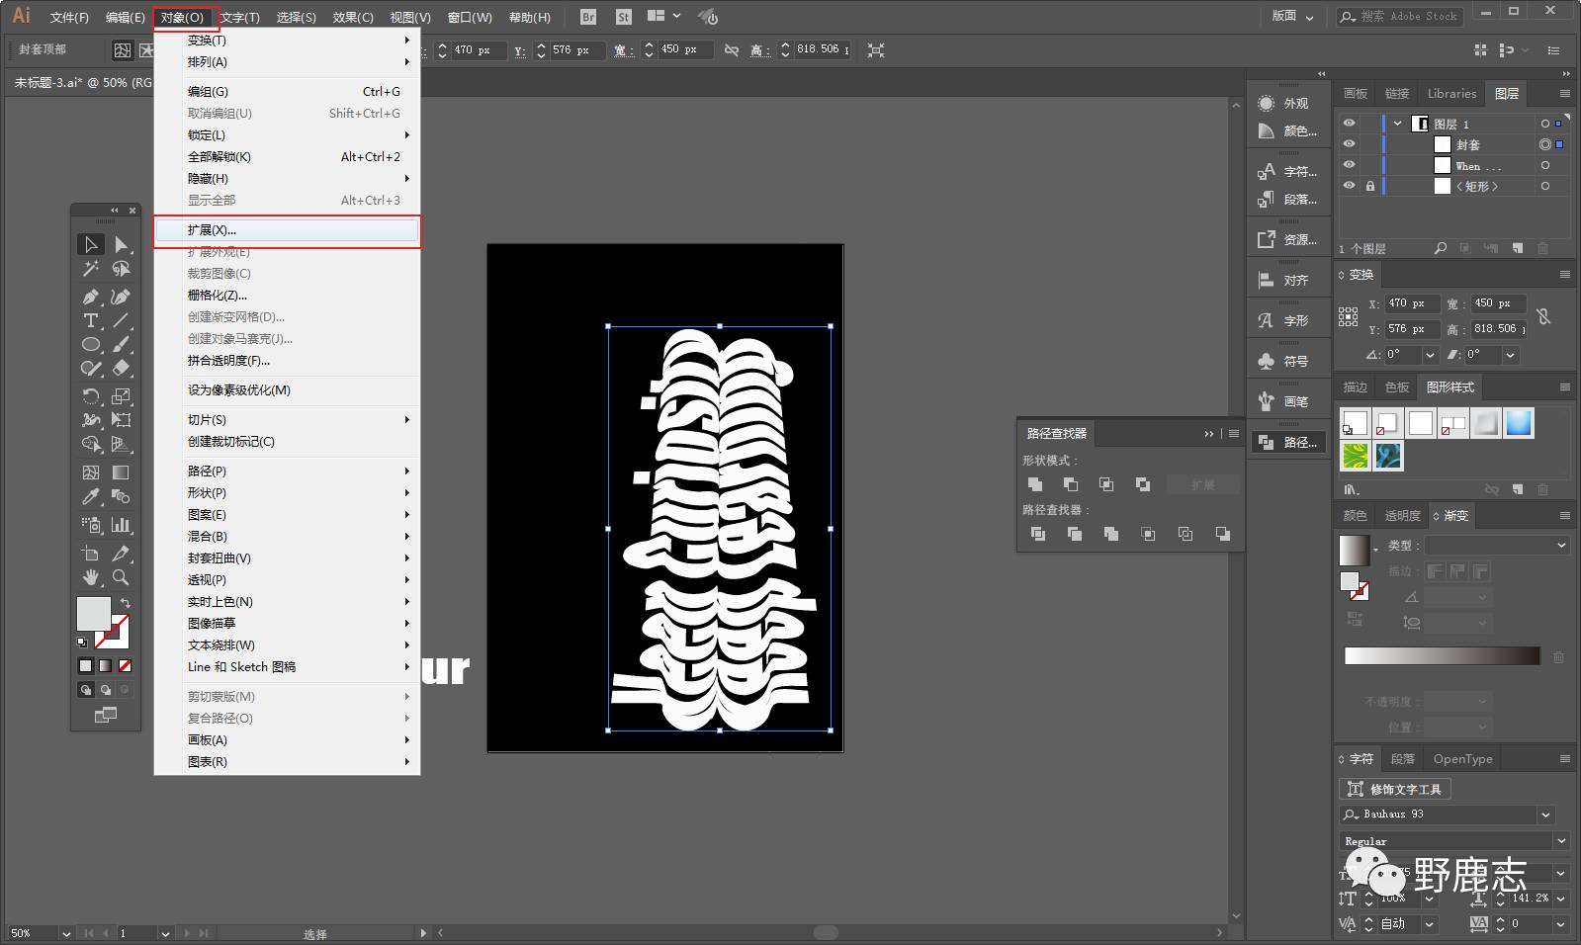Open the Bridge (Br) icon in menu bar

tap(588, 17)
